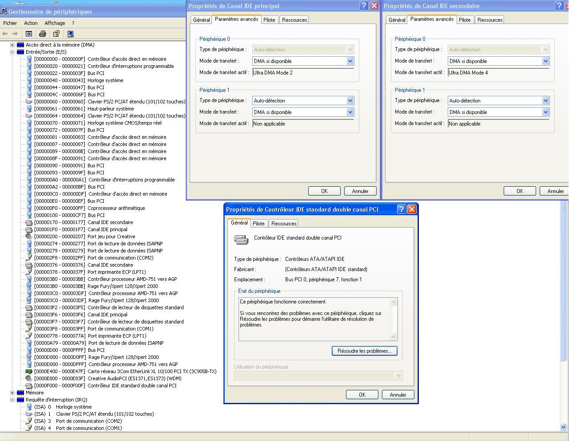The height and width of the screenshot is (441, 569).
Task: Click the drive icon of [00000170] Canal IDE secondaire
Action: [x=29, y=222]
